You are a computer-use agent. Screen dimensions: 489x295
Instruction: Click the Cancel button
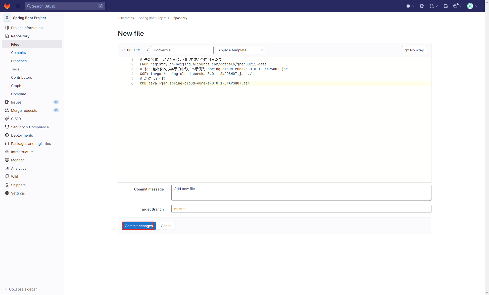(x=167, y=226)
